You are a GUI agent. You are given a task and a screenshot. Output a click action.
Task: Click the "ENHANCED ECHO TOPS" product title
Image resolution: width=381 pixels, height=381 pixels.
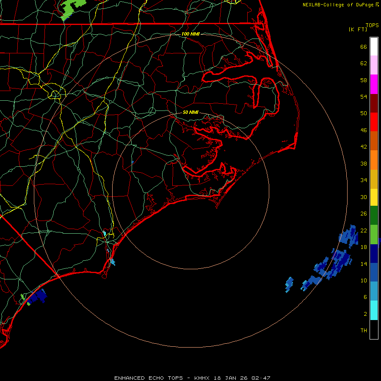149,378
